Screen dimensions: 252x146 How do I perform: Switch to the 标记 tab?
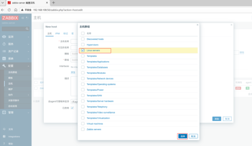(x=65, y=33)
